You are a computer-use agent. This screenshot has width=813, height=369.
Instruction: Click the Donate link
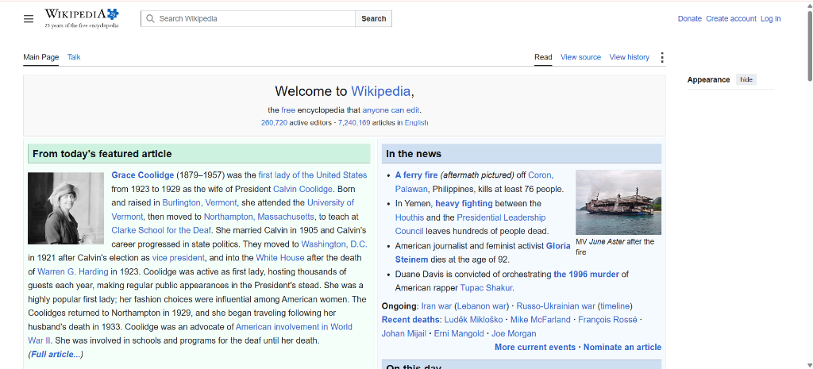point(690,19)
